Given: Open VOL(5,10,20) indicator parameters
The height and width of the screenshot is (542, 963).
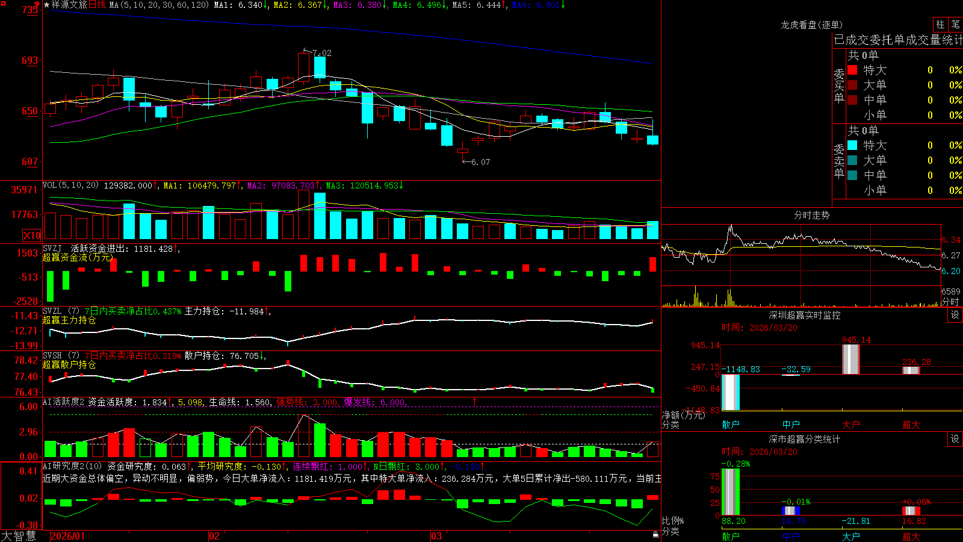Looking at the screenshot, I should coord(70,185).
